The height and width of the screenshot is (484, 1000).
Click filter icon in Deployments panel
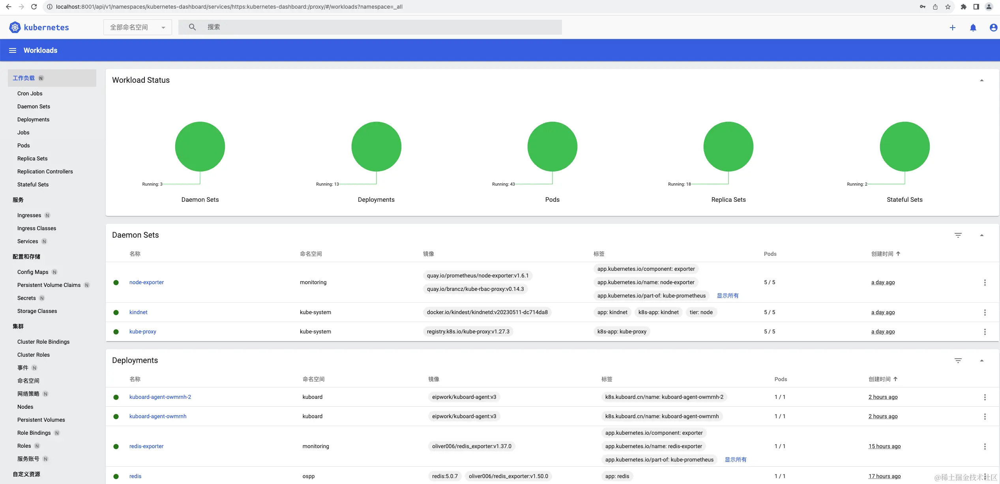tap(958, 361)
